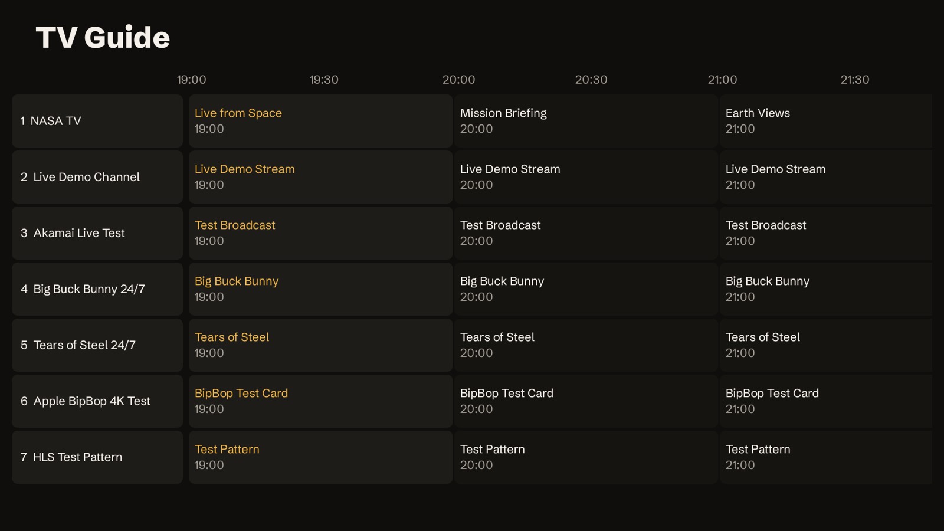
Task: Select Mission Briefing program at 20:00
Action: tap(586, 121)
